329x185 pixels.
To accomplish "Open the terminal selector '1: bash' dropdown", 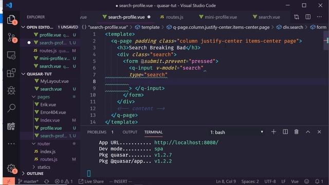I will [236, 133].
